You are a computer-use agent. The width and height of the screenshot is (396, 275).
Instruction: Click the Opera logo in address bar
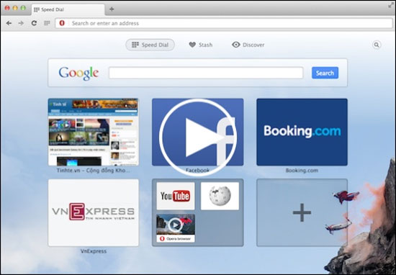coord(62,23)
